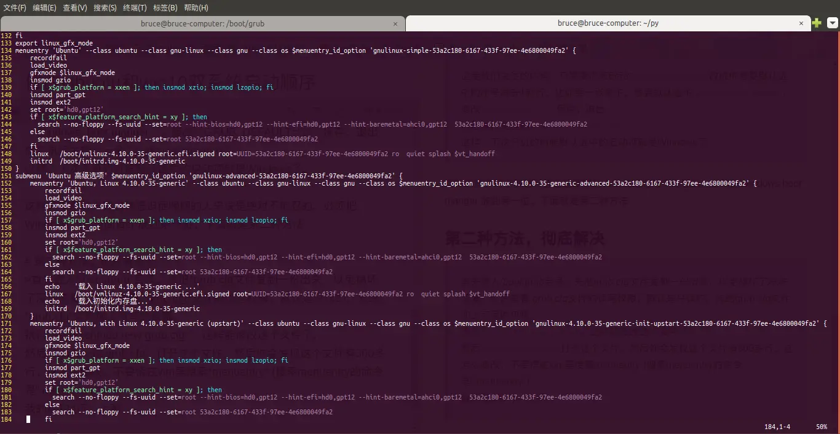Screen dimensions: 840x434
Task: Click echo '载入 Linux 4.10.0-35-generic' line 166
Action: tap(122, 286)
